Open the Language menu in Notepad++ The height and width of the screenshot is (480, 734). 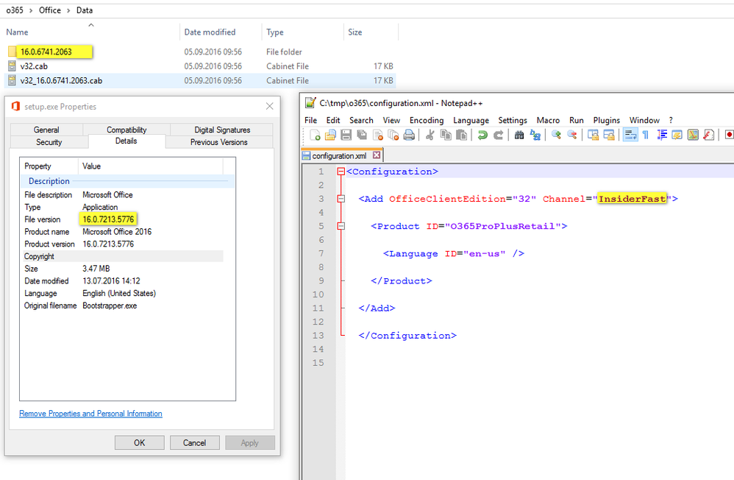(x=471, y=120)
